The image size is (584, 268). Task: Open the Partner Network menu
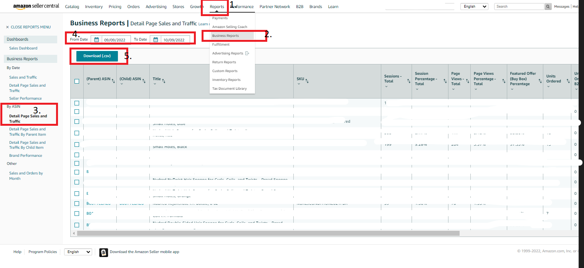point(275,7)
